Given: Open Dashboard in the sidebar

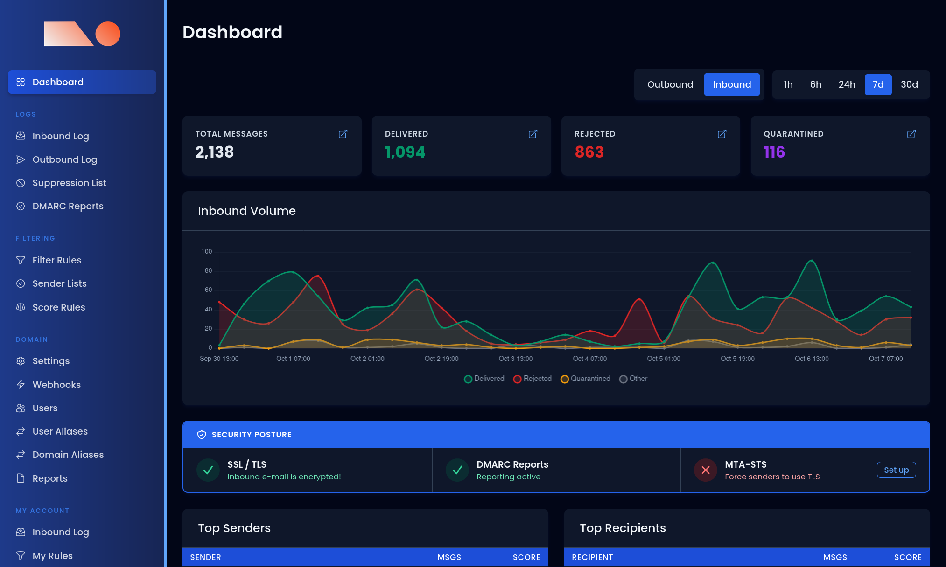Looking at the screenshot, I should click(x=82, y=82).
